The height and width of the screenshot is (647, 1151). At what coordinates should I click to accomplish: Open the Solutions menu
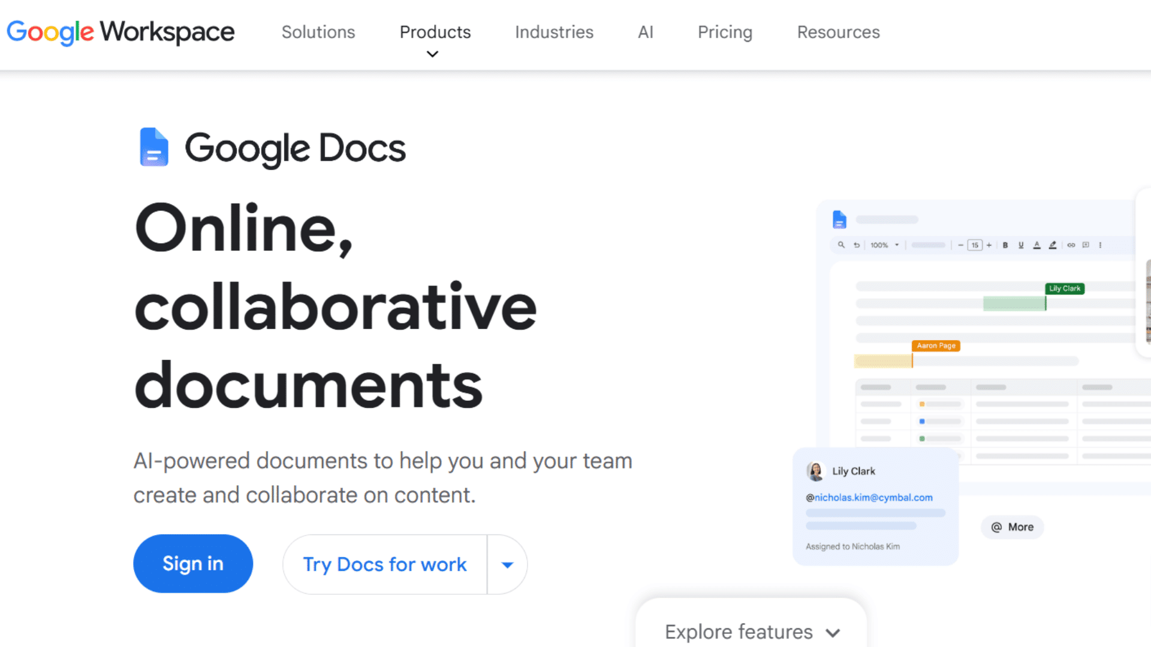click(x=318, y=32)
